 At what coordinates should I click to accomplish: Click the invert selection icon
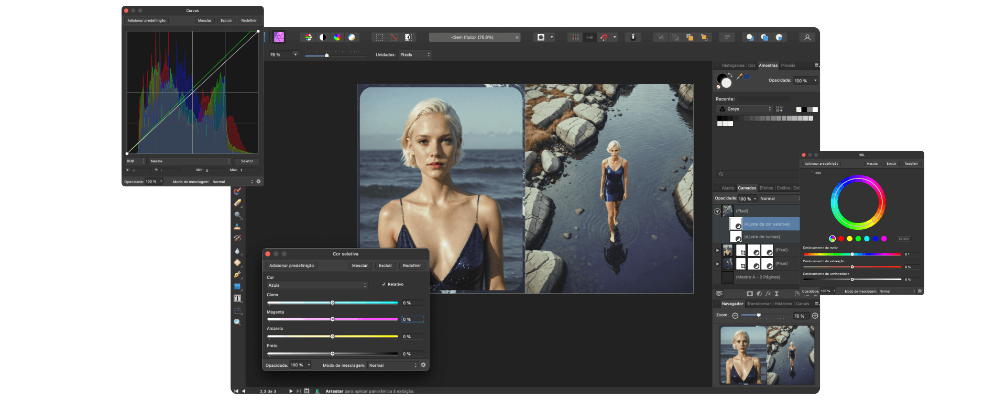click(408, 37)
